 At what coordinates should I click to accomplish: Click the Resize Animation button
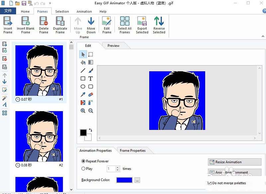coord(234,162)
